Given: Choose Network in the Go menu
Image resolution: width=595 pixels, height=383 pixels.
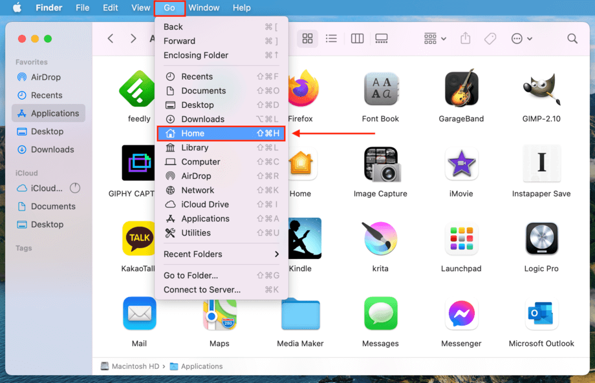Looking at the screenshot, I should [x=221, y=190].
